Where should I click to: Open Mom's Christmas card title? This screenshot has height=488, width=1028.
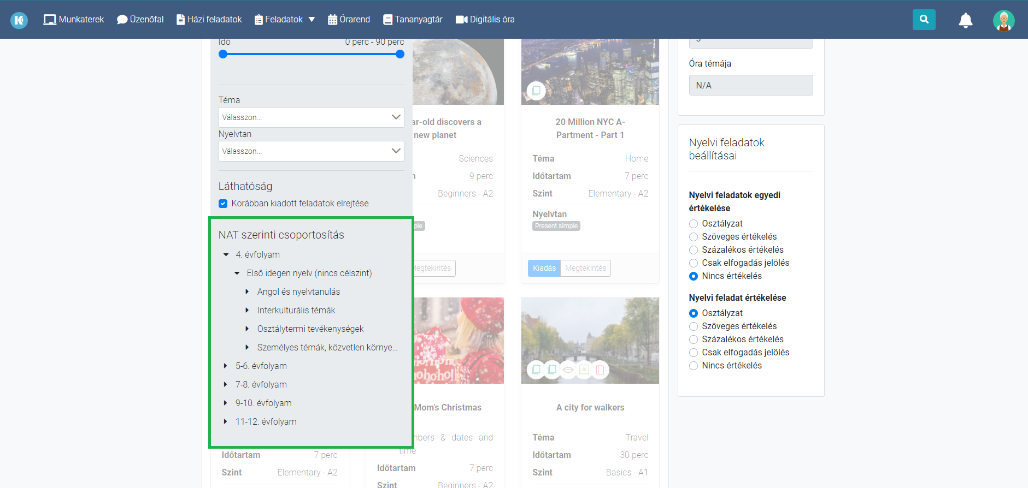[x=448, y=408]
